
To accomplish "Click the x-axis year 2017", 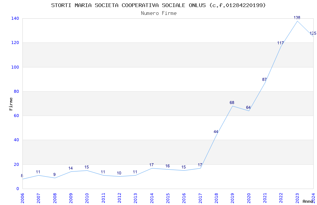I will [200, 198].
